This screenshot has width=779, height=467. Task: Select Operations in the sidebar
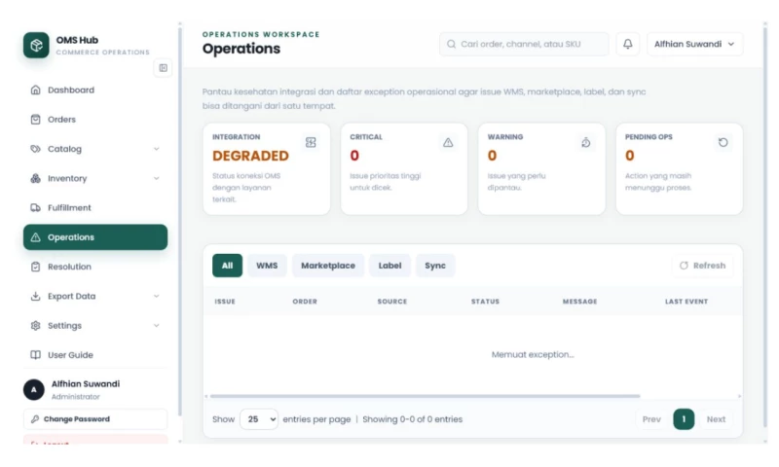[95, 237]
